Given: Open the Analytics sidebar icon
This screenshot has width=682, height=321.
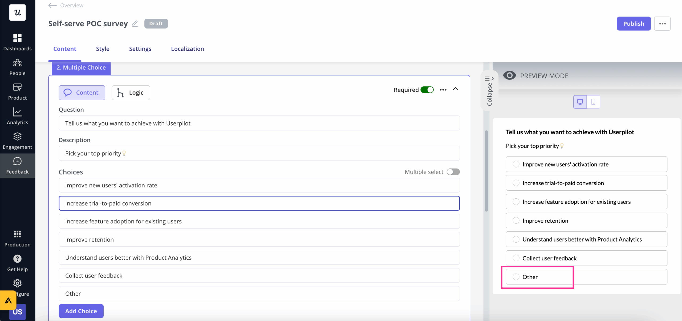Looking at the screenshot, I should click(x=17, y=112).
